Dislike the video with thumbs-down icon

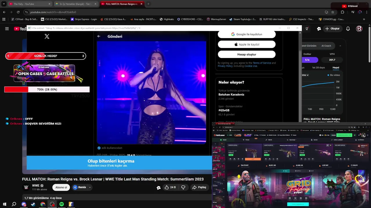click(183, 187)
